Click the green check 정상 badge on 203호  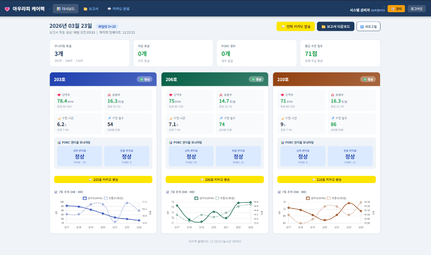tap(144, 79)
